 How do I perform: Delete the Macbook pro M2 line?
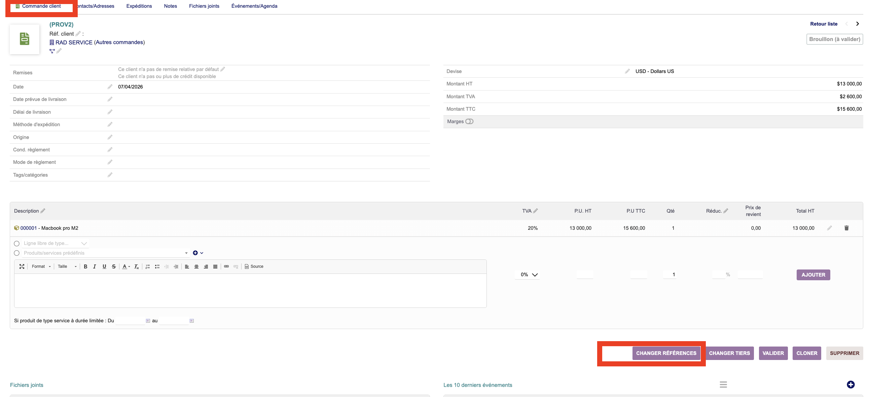(846, 228)
